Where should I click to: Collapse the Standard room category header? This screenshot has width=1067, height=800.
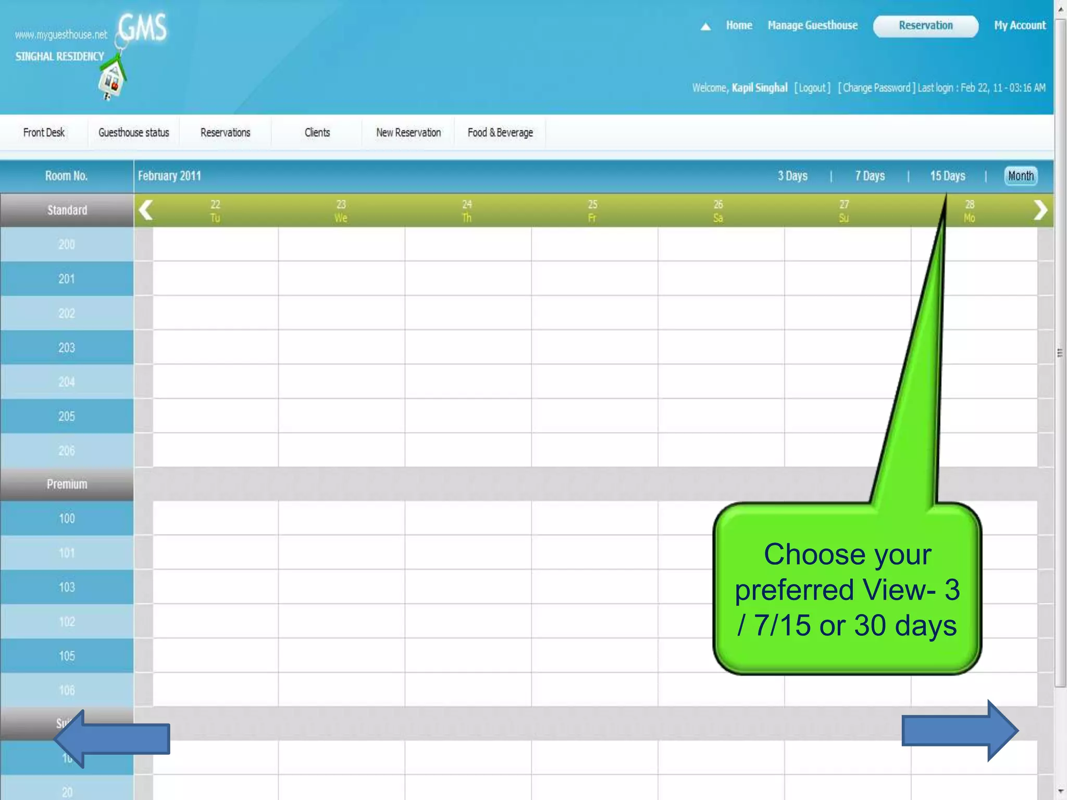coord(67,210)
